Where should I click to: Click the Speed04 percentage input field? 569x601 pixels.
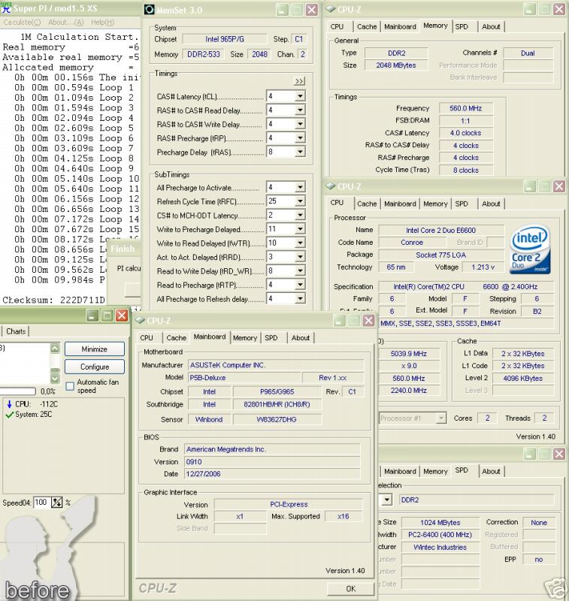click(x=41, y=503)
